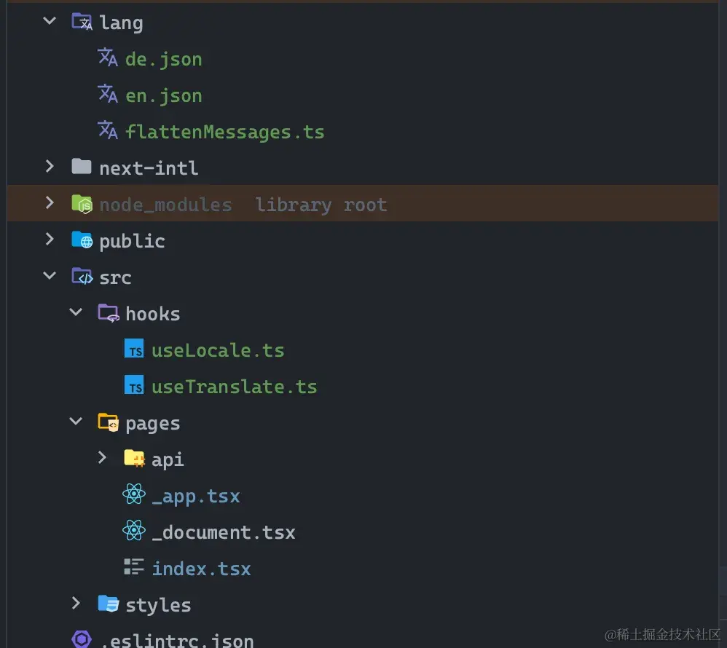Select the src folder name
Image resolution: width=727 pixels, height=648 pixels.
[115, 277]
